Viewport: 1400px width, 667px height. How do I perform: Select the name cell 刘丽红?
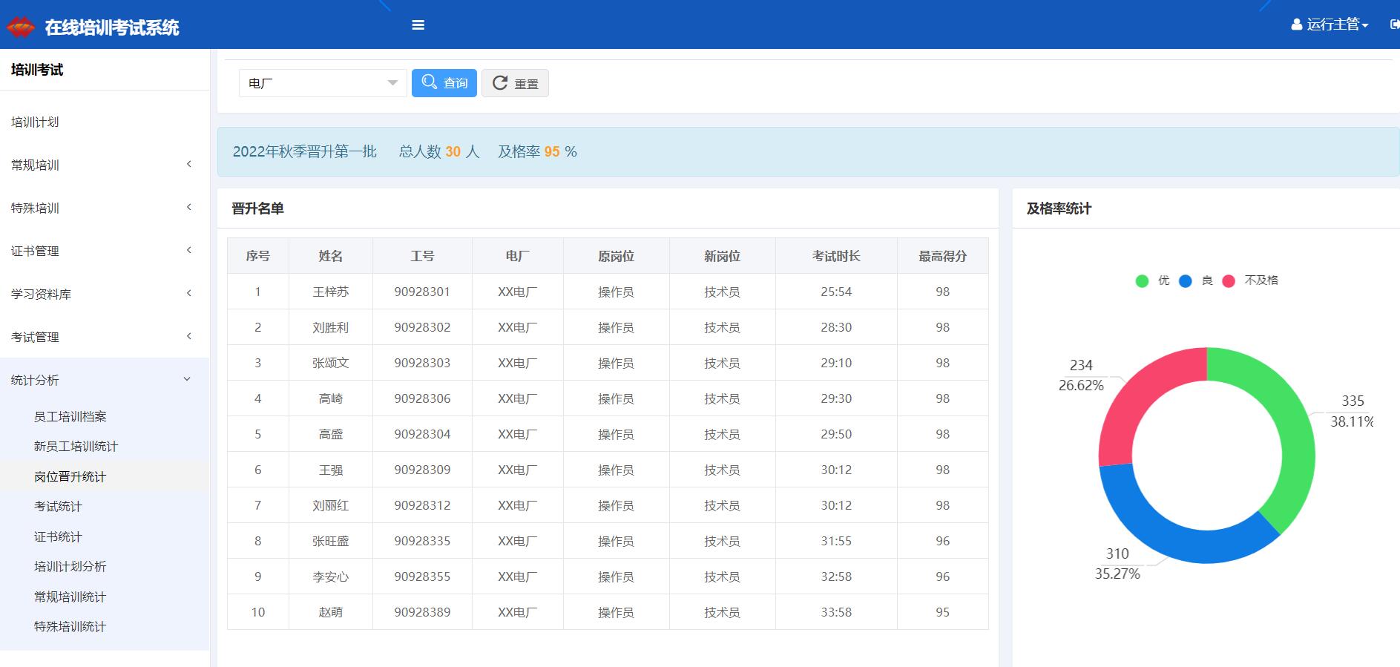pyautogui.click(x=330, y=505)
